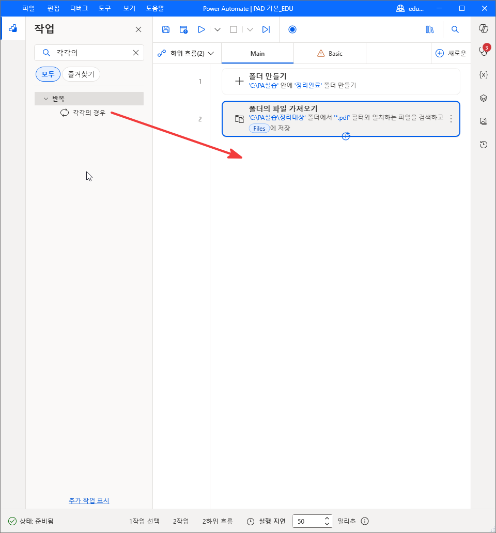Image resolution: width=496 pixels, height=533 pixels.
Task: Click the Run next action icon
Action: [x=266, y=29]
